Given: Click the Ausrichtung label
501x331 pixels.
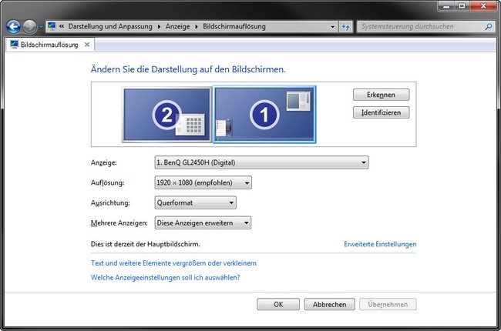Looking at the screenshot, I should tap(110, 202).
